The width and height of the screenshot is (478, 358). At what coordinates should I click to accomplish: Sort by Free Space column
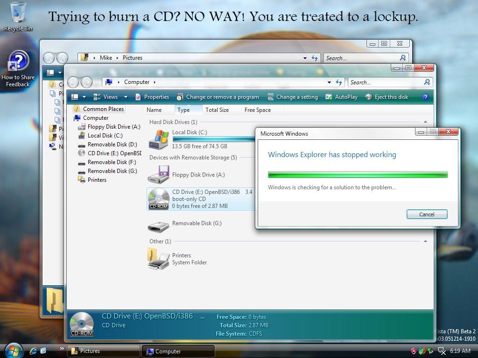click(x=262, y=110)
